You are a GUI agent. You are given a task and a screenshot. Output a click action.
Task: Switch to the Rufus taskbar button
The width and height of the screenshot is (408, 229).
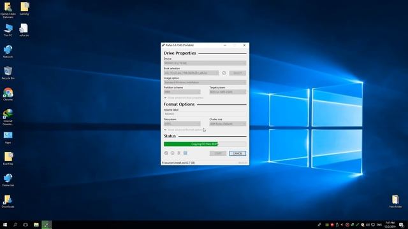(47, 225)
